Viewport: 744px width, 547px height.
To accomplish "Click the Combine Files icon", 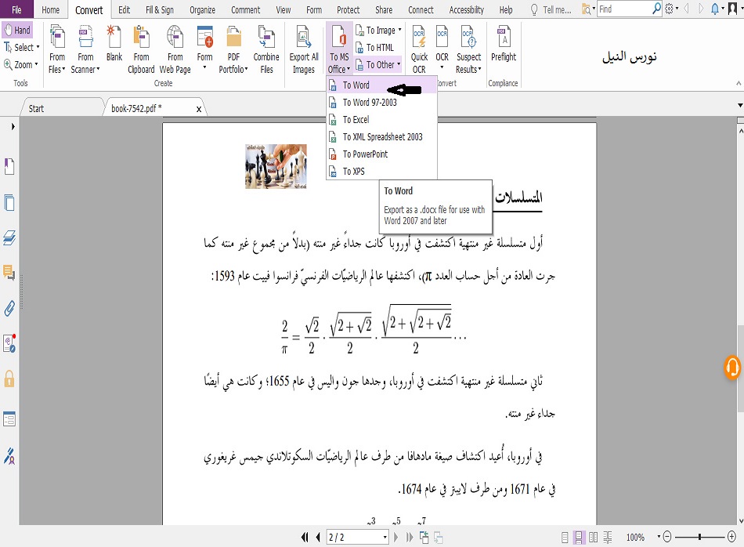I will point(266,49).
